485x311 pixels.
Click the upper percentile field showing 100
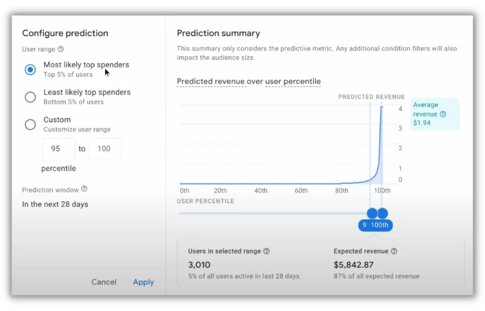pos(105,149)
